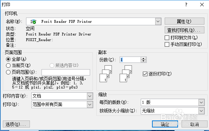Click the second collated copies stack icon
This screenshot has height=131, width=209.
pos(126,73)
